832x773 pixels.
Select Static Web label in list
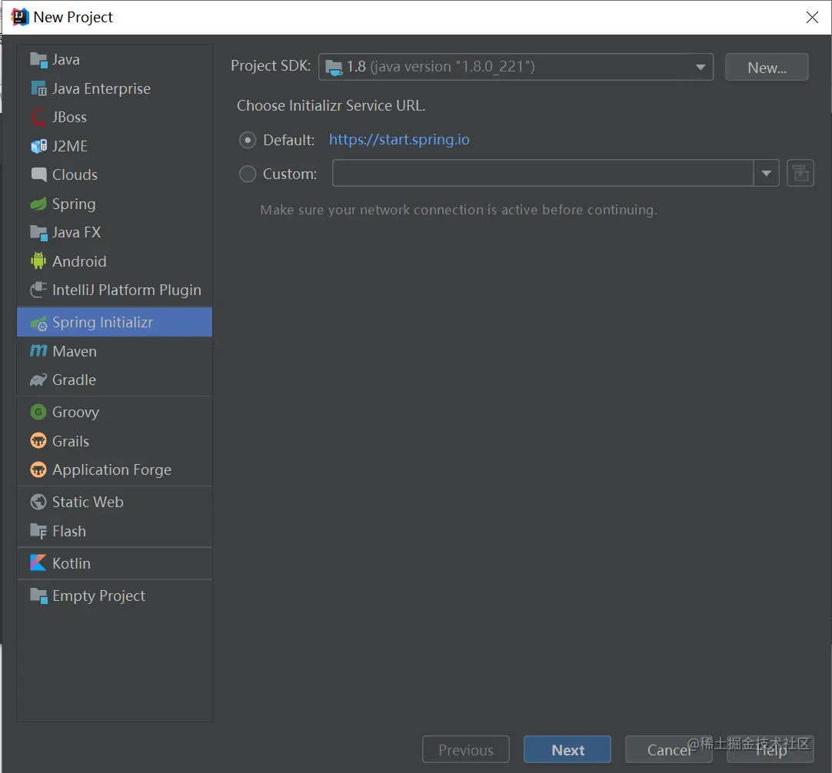click(88, 502)
